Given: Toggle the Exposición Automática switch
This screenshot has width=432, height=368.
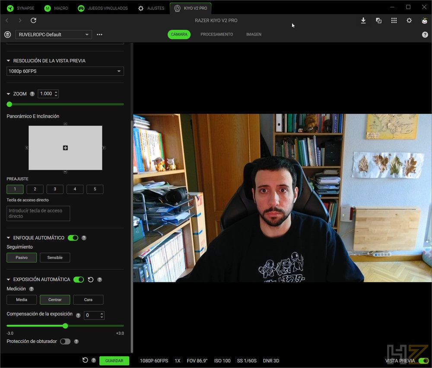Looking at the screenshot, I should [79, 279].
